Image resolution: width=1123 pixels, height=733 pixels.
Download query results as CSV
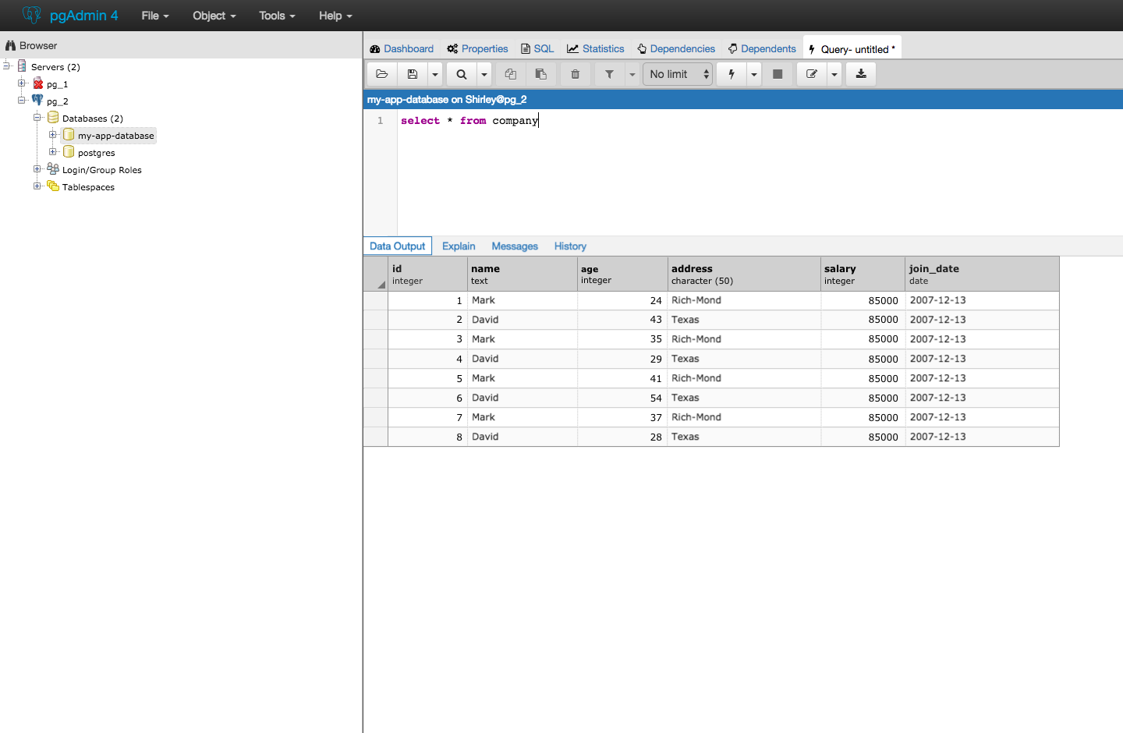[860, 73]
